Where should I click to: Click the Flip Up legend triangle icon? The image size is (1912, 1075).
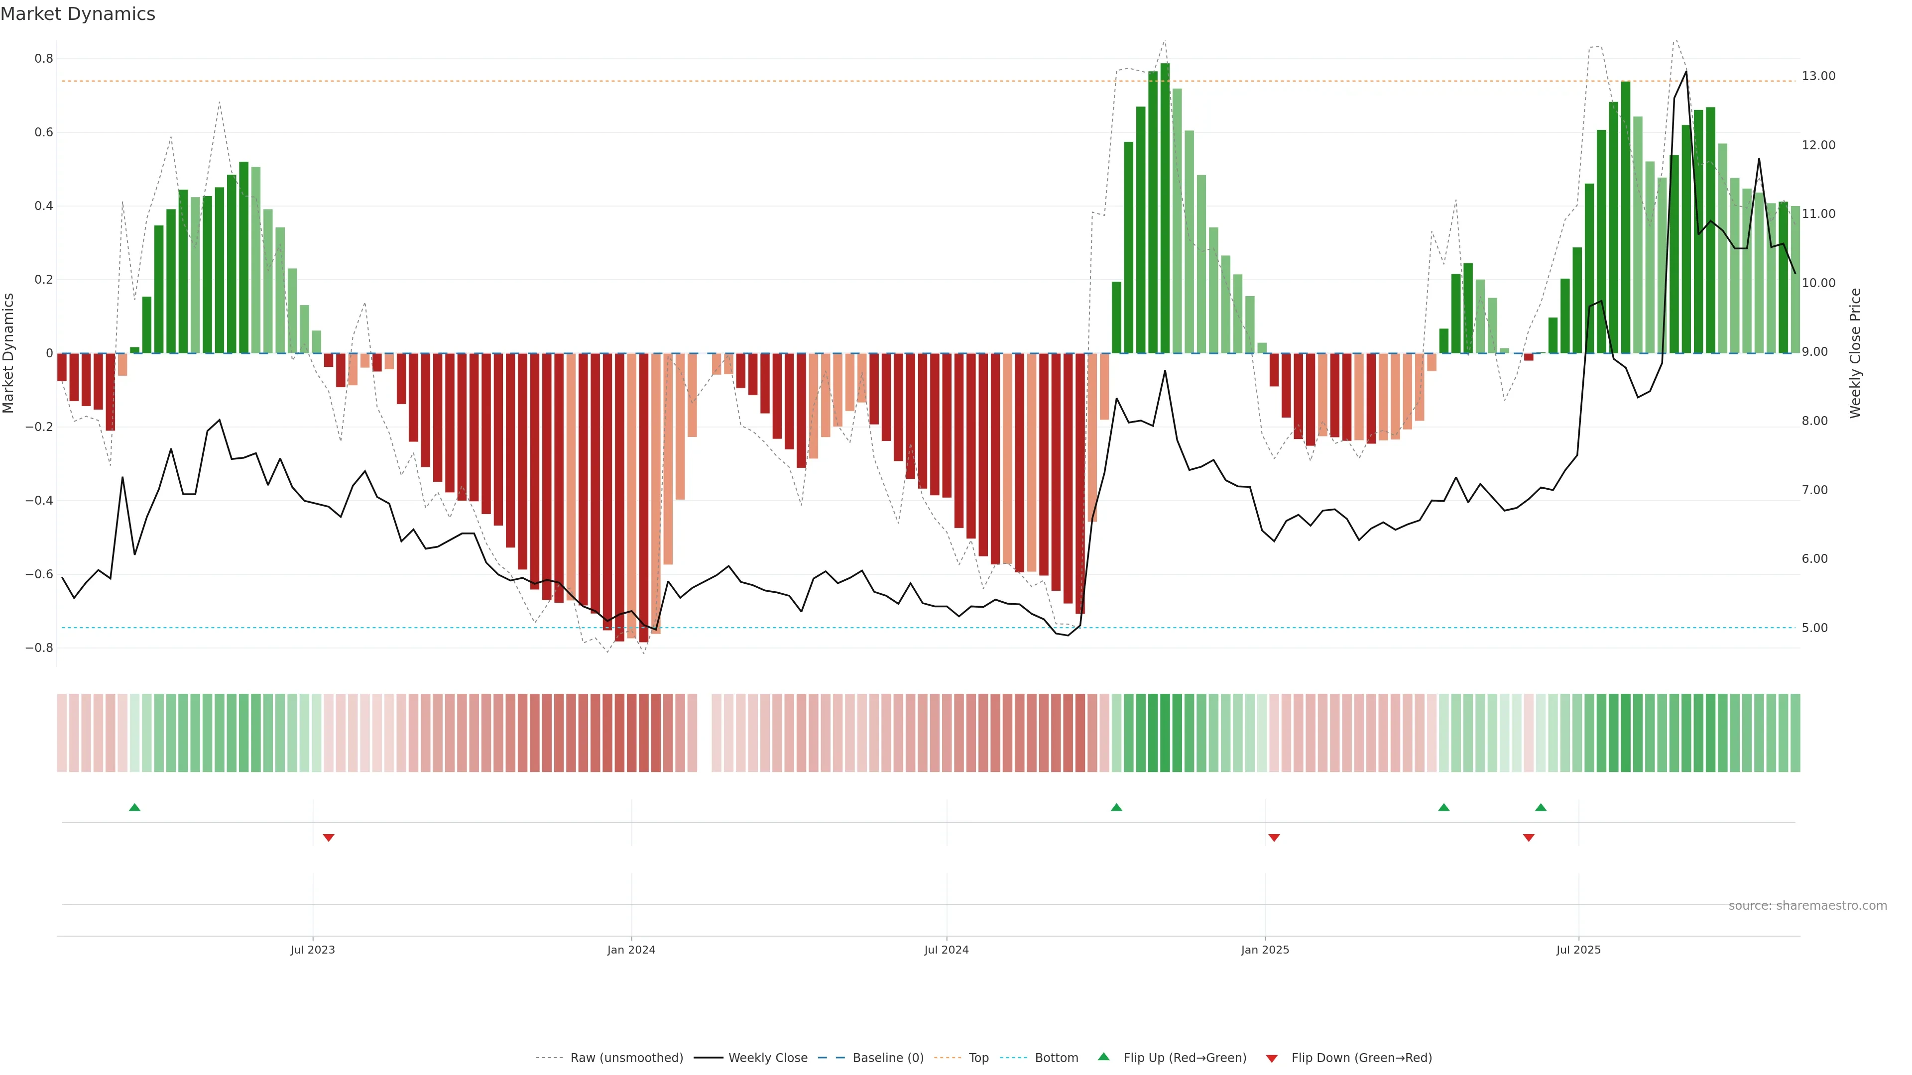[x=1104, y=1057]
